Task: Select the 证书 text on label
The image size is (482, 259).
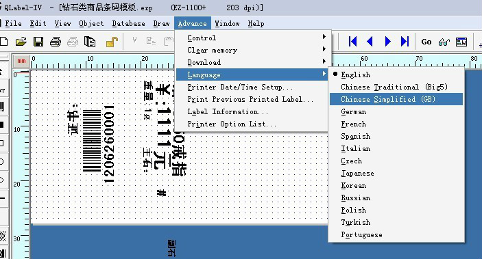Action: pos(73,119)
